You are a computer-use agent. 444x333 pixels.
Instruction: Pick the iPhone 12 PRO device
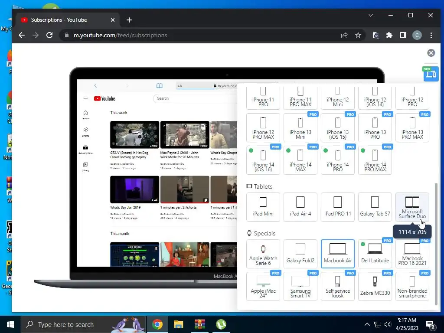pyautogui.click(x=412, y=98)
